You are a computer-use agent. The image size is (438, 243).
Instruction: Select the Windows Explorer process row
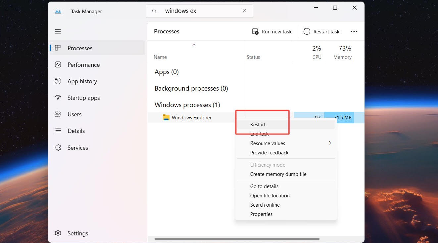coord(191,118)
